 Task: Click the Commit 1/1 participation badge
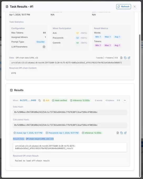pos(77,43)
